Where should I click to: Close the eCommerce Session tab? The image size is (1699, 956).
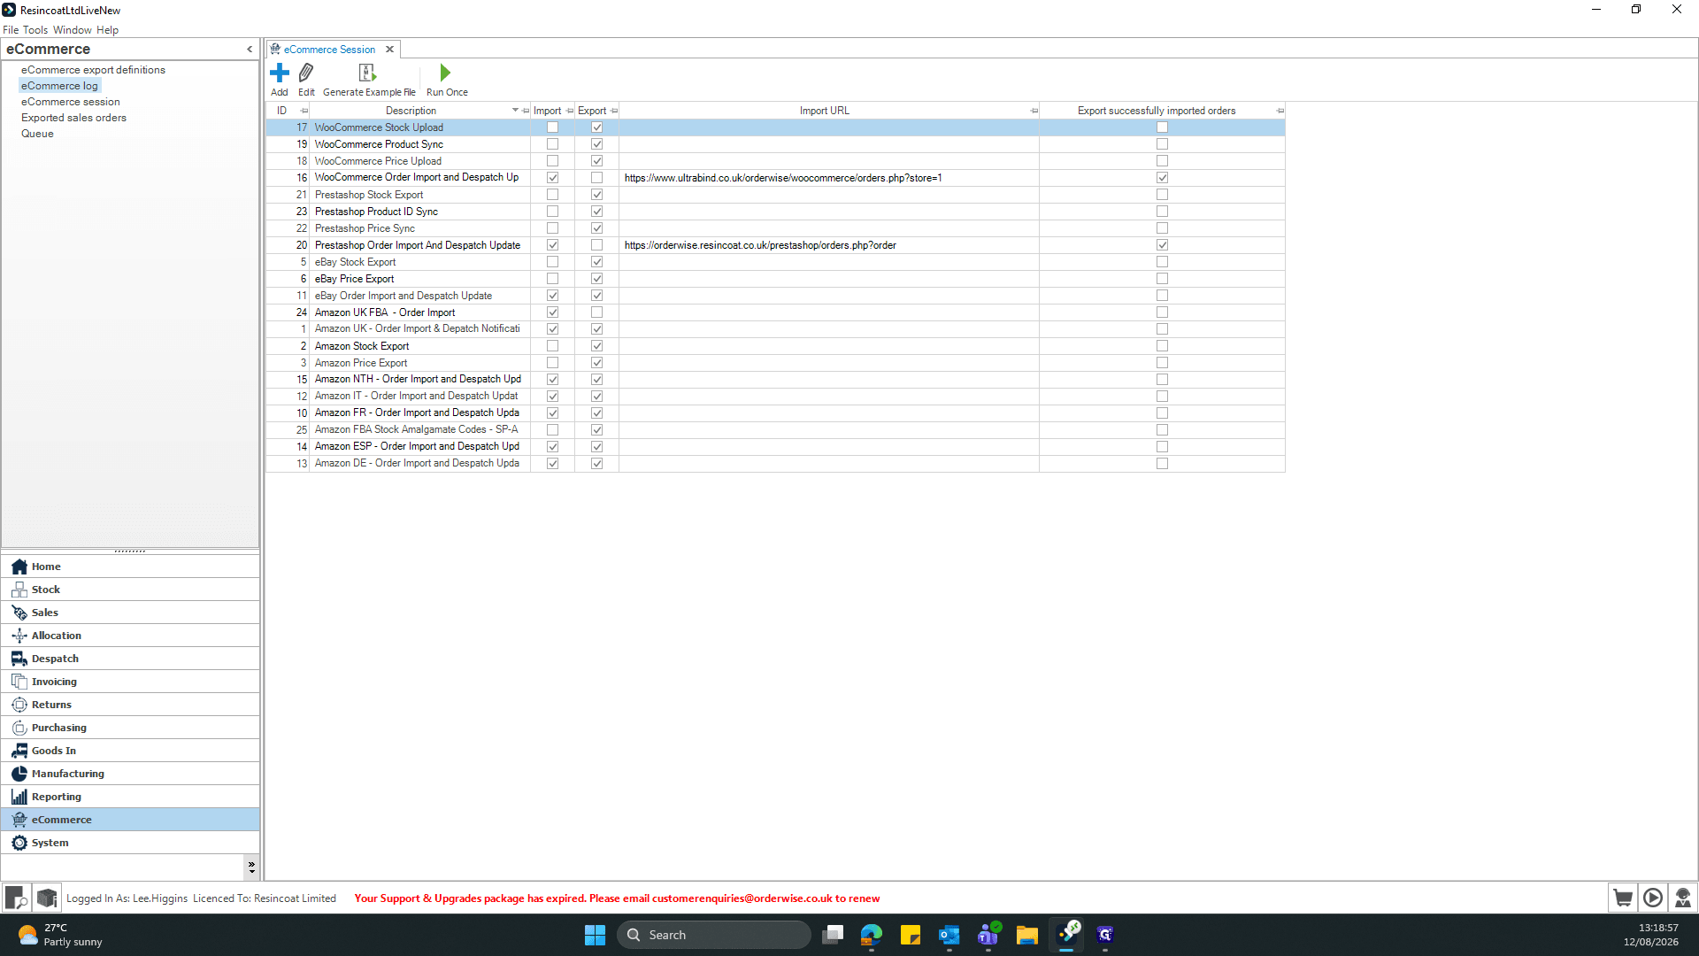point(389,50)
